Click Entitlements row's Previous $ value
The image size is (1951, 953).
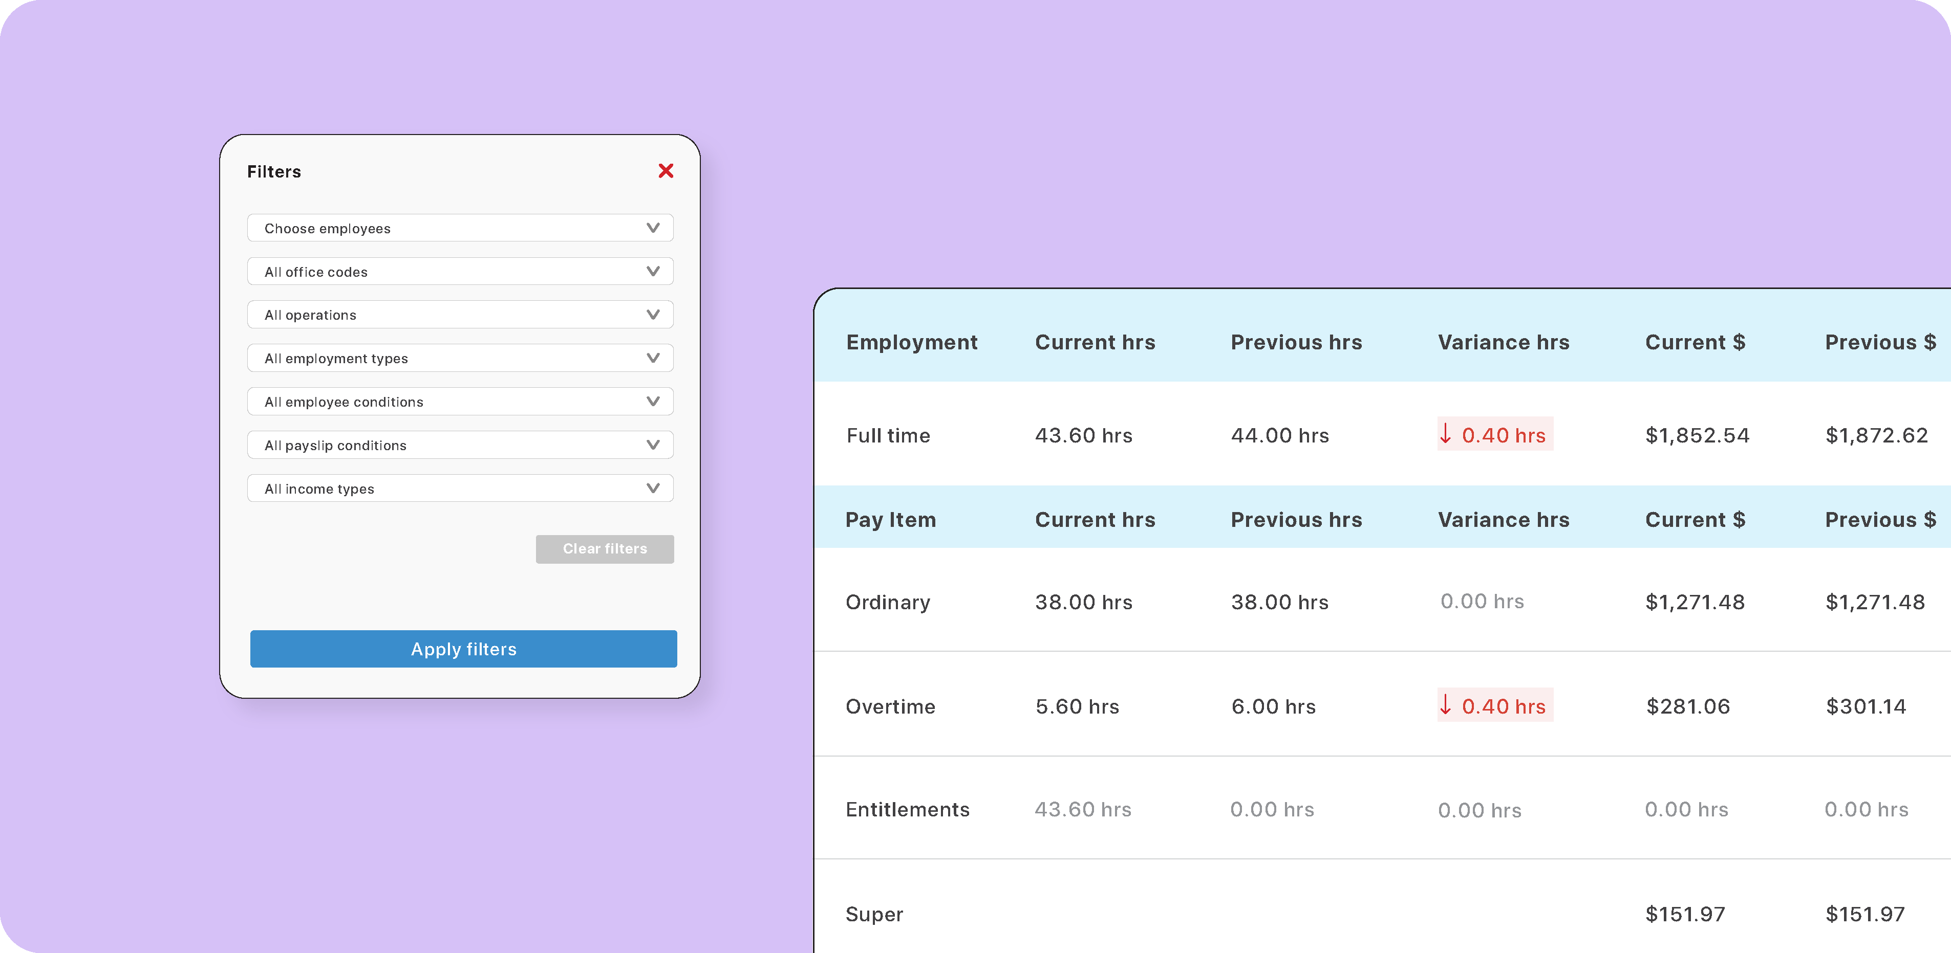[x=1866, y=810]
